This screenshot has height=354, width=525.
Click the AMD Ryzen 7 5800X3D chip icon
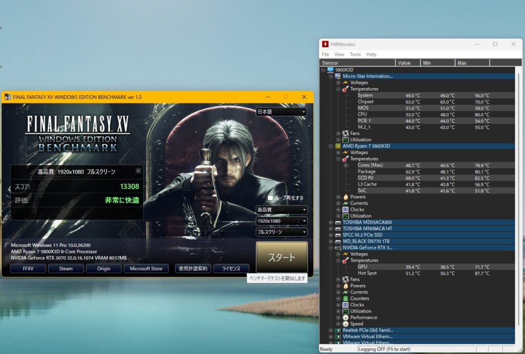click(338, 146)
